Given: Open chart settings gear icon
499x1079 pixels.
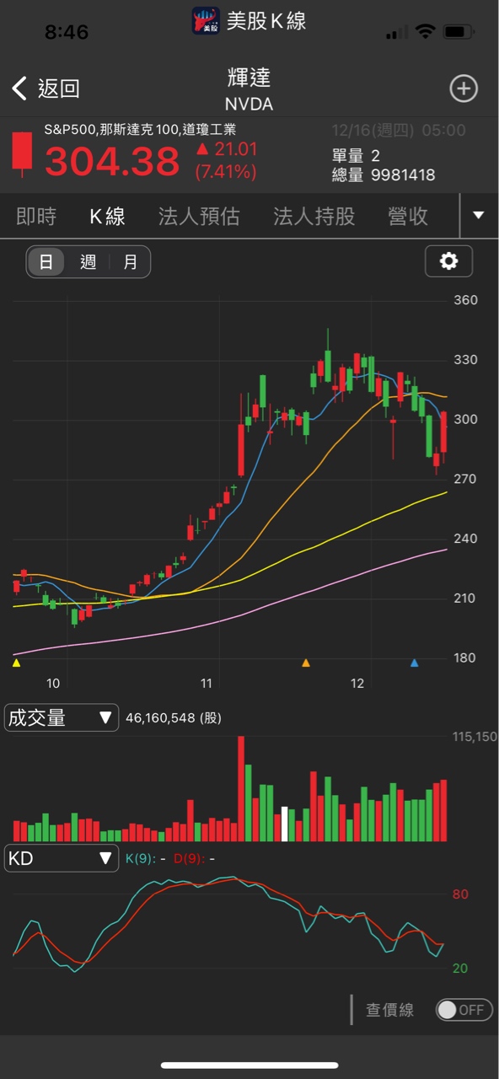Looking at the screenshot, I should coord(448,261).
